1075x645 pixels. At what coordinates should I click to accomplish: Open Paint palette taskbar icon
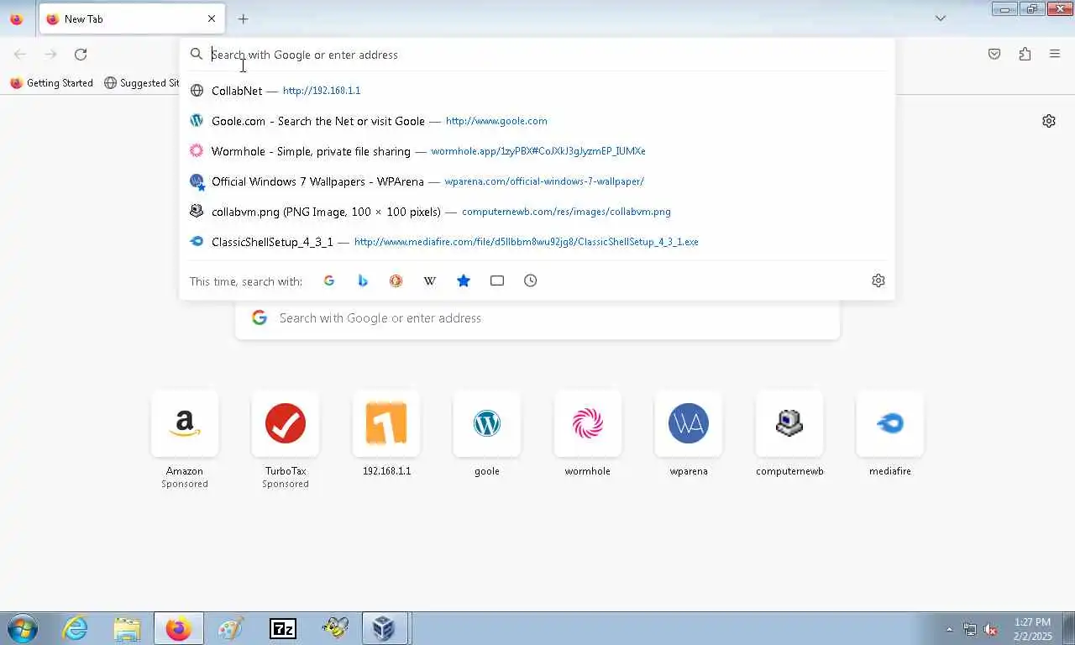[230, 628]
